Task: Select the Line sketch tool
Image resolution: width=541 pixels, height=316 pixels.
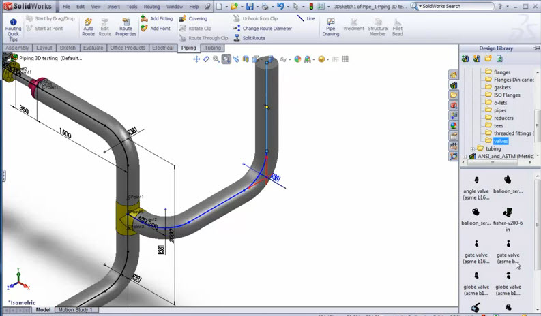Action: (x=306, y=18)
